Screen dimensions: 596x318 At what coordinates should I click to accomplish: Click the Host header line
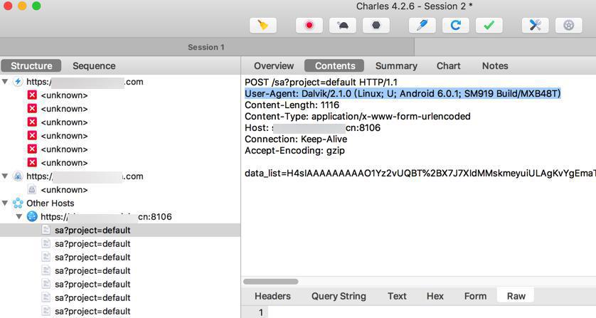click(x=312, y=128)
